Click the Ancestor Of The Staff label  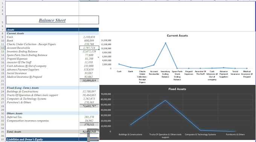point(19,62)
